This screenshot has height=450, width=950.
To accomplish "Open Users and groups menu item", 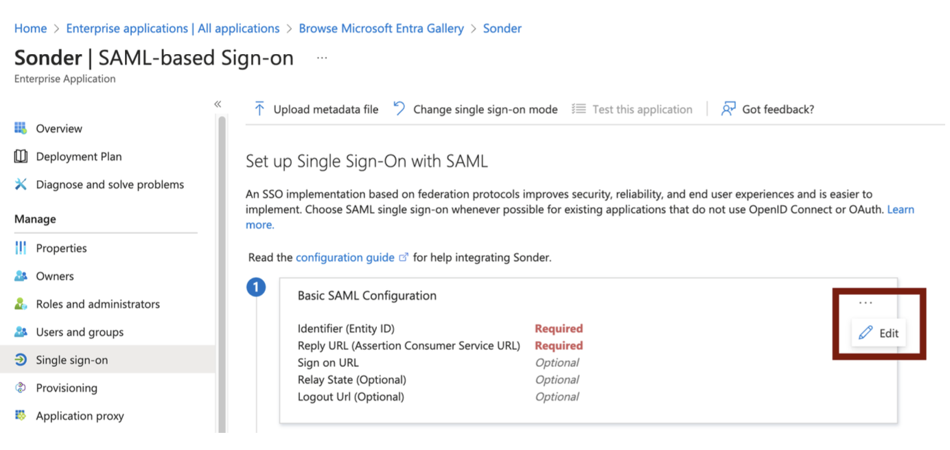I will click(80, 332).
